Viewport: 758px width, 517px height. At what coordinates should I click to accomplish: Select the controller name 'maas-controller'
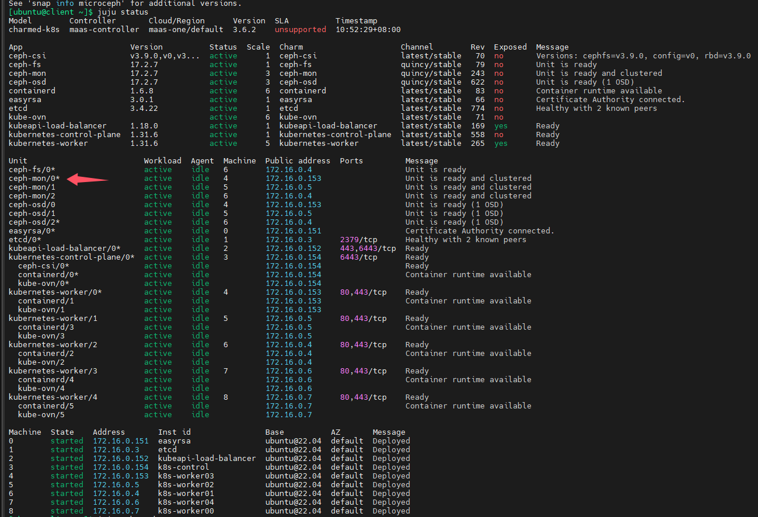[104, 30]
